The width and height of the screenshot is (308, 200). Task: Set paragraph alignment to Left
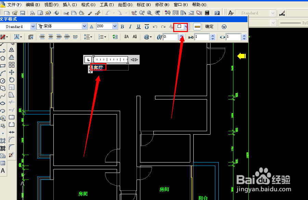click(42, 37)
